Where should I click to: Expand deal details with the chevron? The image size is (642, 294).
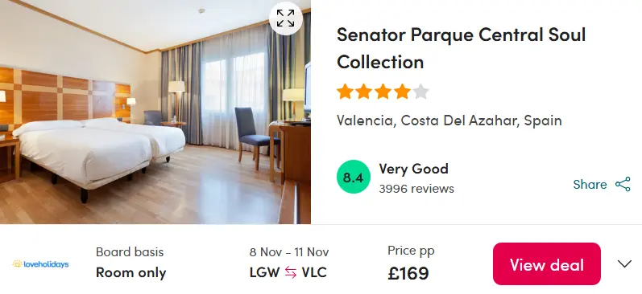pyautogui.click(x=624, y=264)
